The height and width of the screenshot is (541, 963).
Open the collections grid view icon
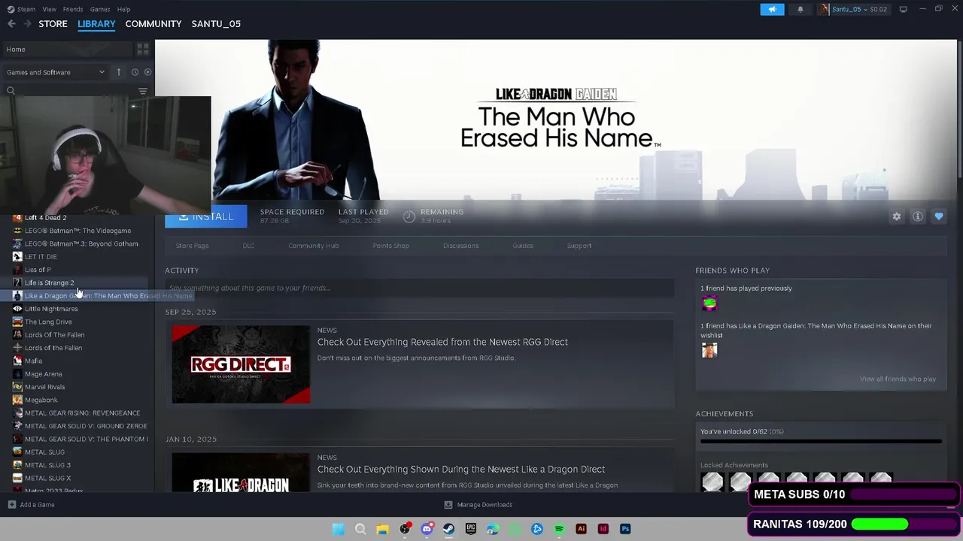click(142, 49)
